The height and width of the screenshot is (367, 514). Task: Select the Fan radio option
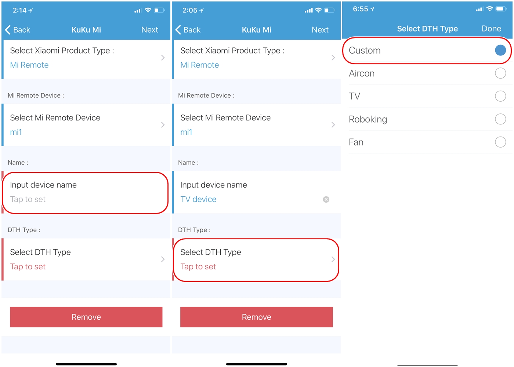(x=500, y=142)
